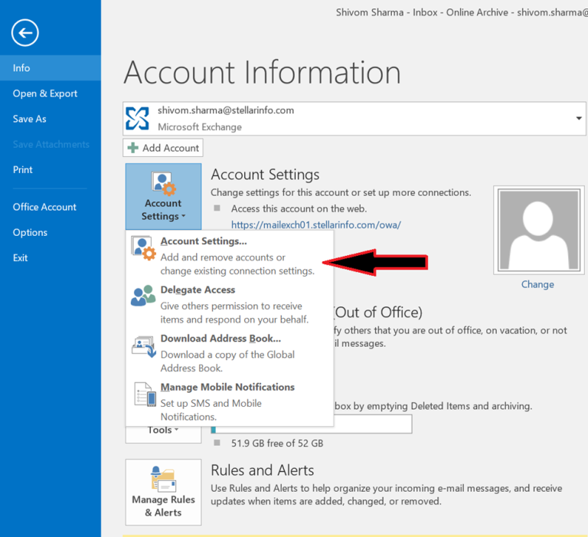Screen dimensions: 588x537
Task: Click the 'Account Settings' section heading
Action: (x=265, y=175)
